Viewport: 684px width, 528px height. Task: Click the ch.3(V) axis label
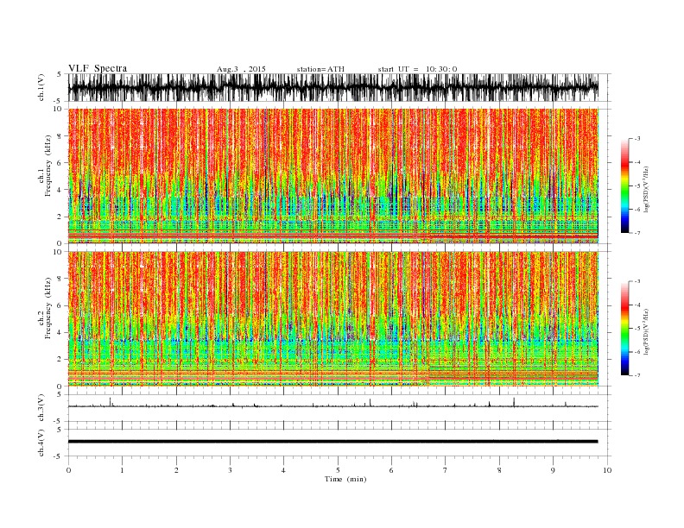pyautogui.click(x=41, y=408)
